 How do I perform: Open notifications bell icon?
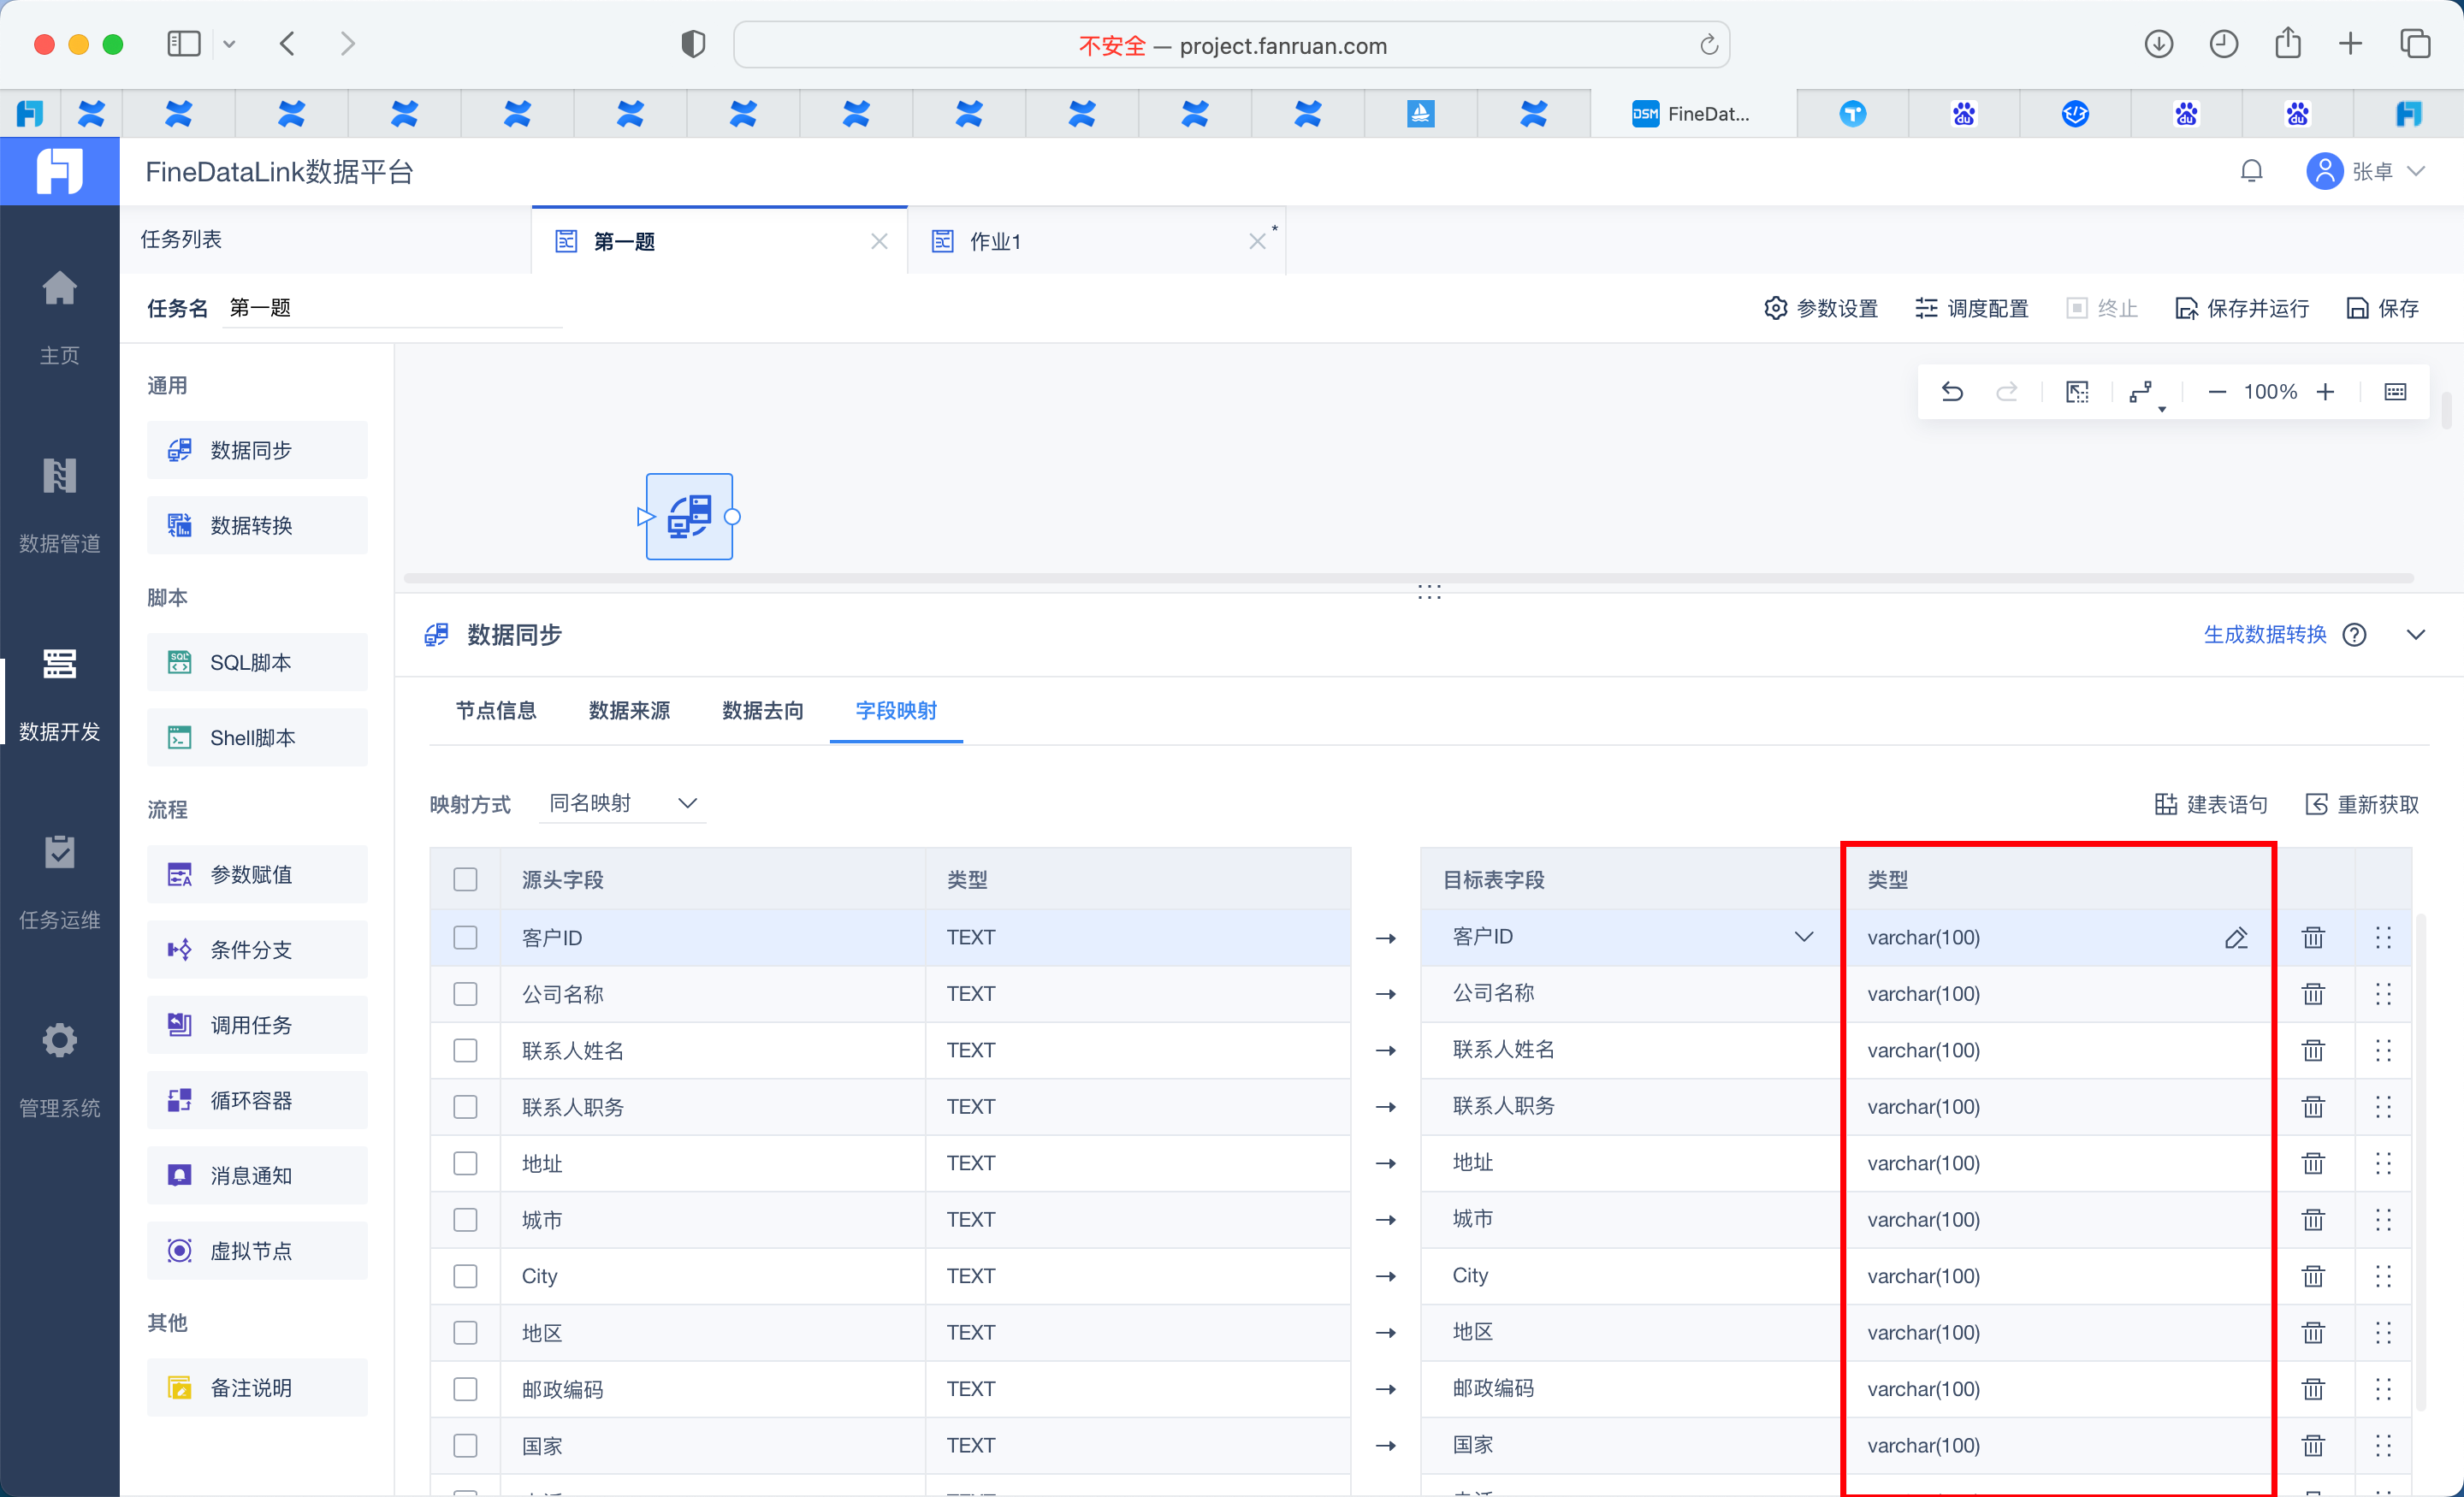pos(2251,171)
